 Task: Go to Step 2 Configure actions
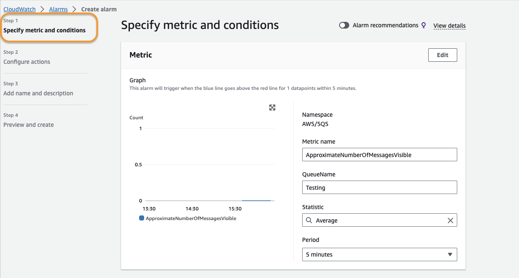tap(27, 62)
